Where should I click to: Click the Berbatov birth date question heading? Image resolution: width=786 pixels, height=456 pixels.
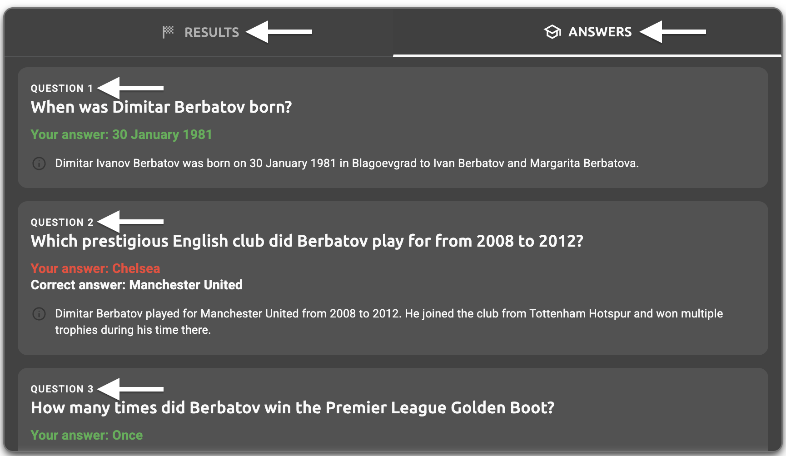click(161, 107)
